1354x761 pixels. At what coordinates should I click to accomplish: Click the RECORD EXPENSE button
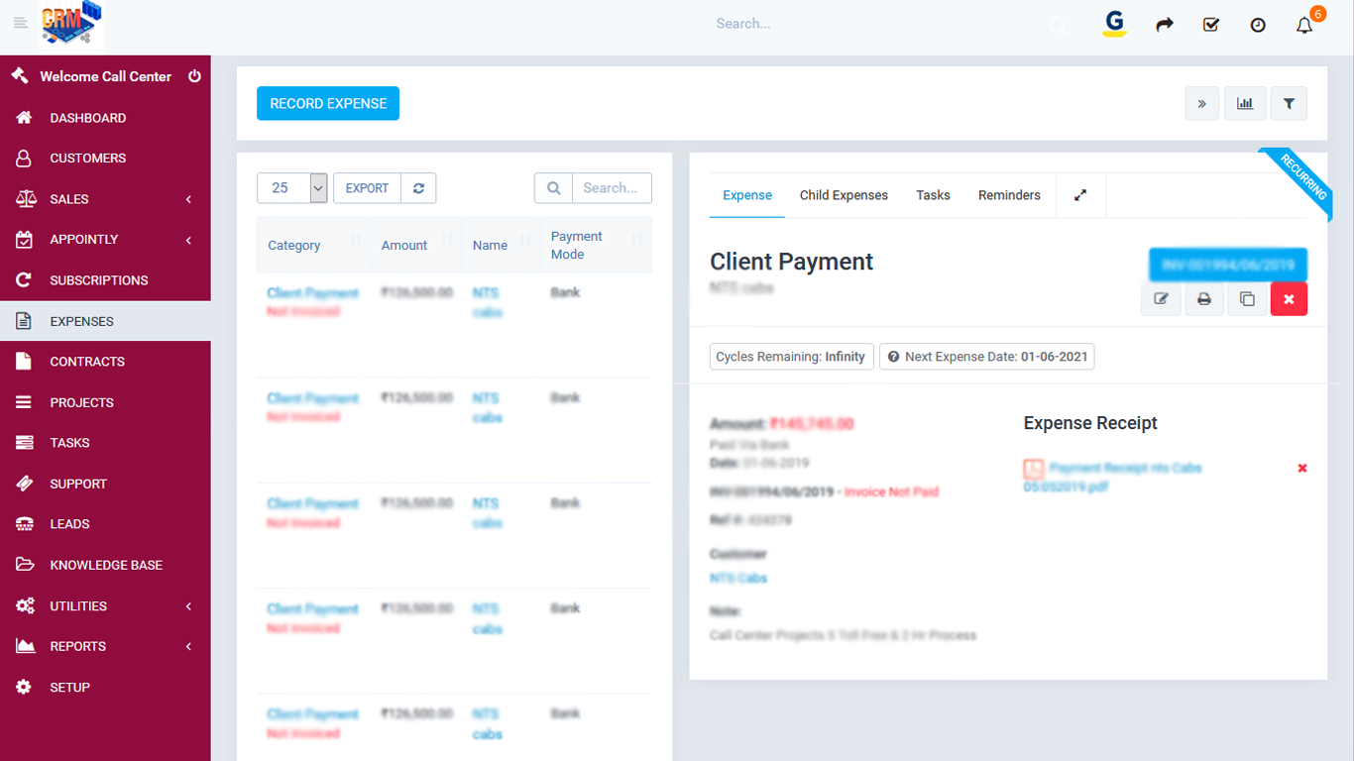(328, 104)
